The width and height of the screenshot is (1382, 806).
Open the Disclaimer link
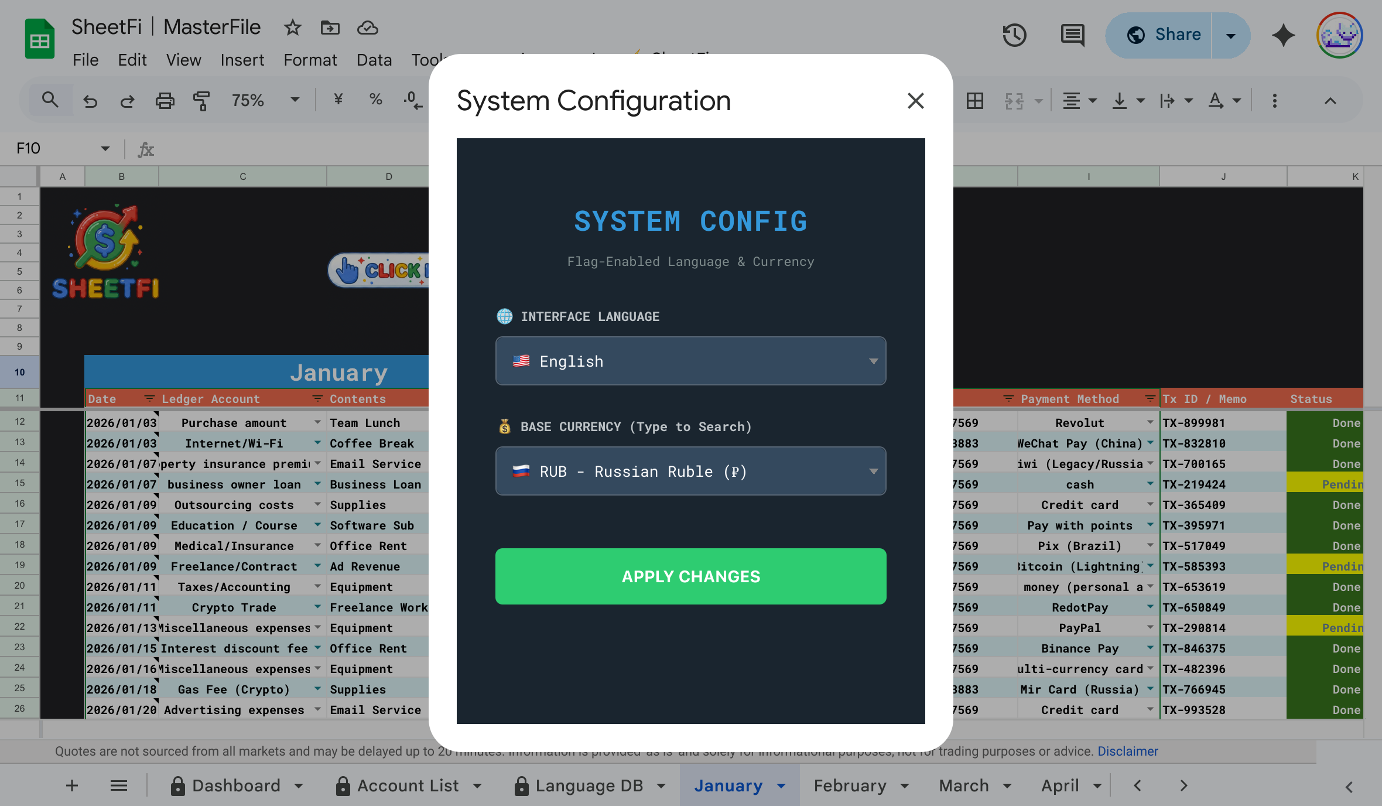point(1127,751)
